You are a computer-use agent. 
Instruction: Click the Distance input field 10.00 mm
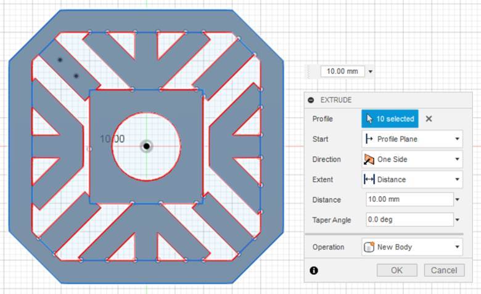click(x=409, y=199)
